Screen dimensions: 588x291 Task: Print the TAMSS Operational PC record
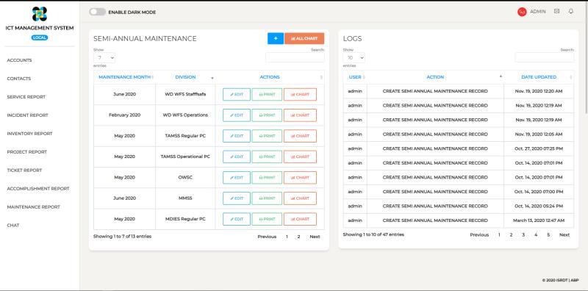(267, 157)
